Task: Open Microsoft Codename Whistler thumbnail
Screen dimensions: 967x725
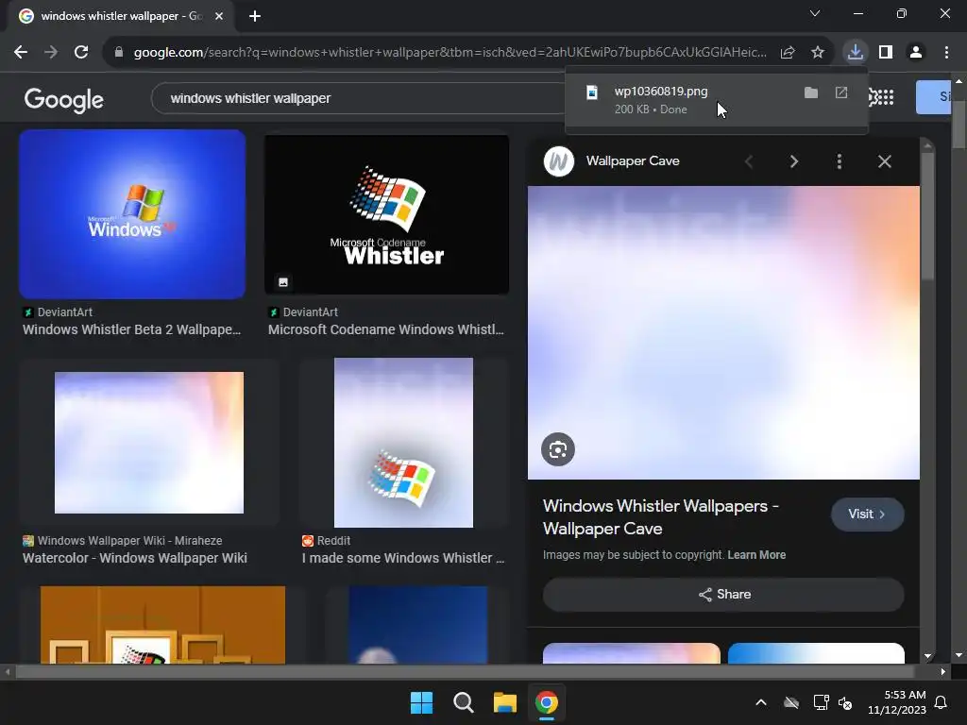Action: [x=386, y=214]
